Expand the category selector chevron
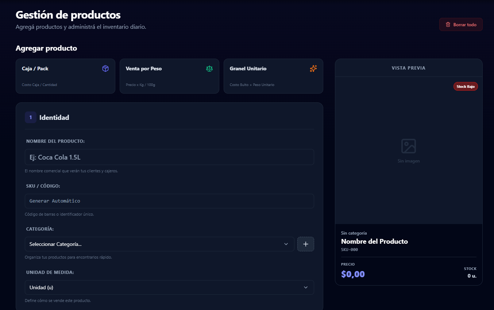Viewport: 494px width, 310px height. tap(286, 244)
